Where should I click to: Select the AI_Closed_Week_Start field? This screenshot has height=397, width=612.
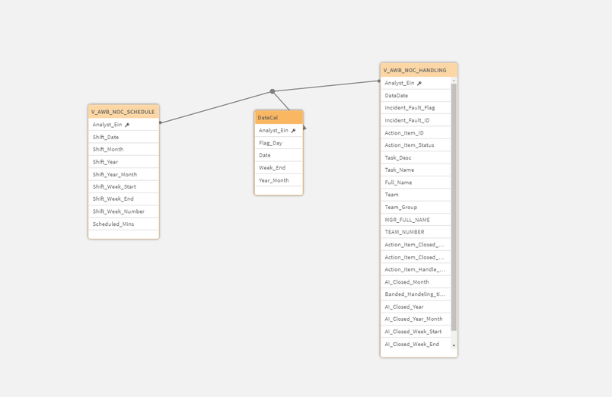point(416,332)
